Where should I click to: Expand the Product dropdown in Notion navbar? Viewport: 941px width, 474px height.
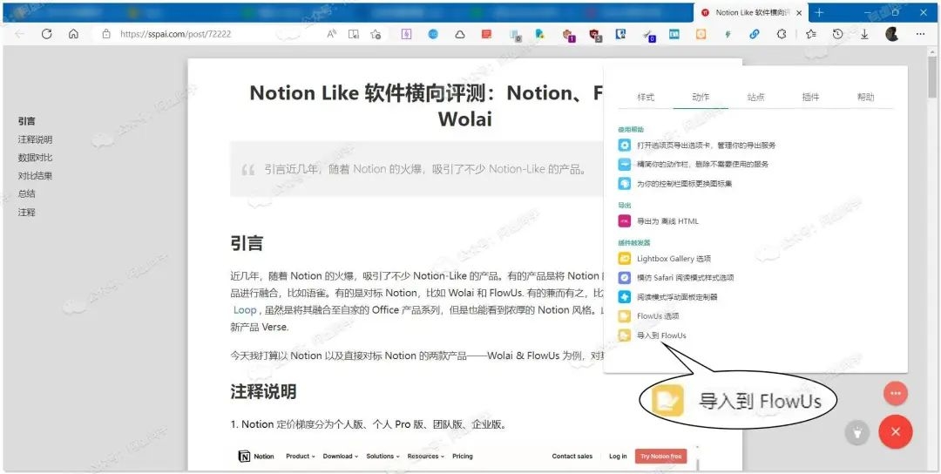[x=300, y=457]
